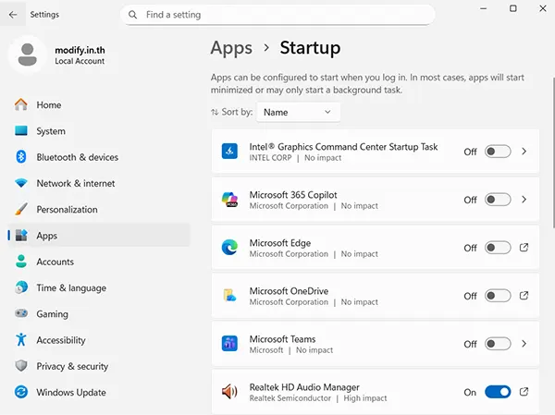Click the user profile avatar
The height and width of the screenshot is (415, 555).
pos(27,55)
